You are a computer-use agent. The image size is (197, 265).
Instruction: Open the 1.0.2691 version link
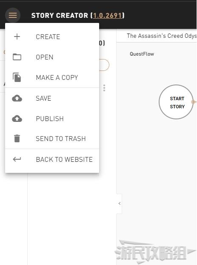coord(107,16)
